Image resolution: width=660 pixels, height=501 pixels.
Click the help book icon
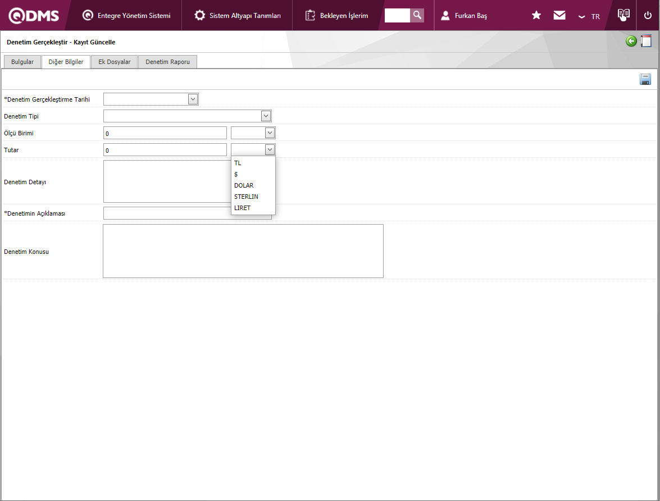623,15
